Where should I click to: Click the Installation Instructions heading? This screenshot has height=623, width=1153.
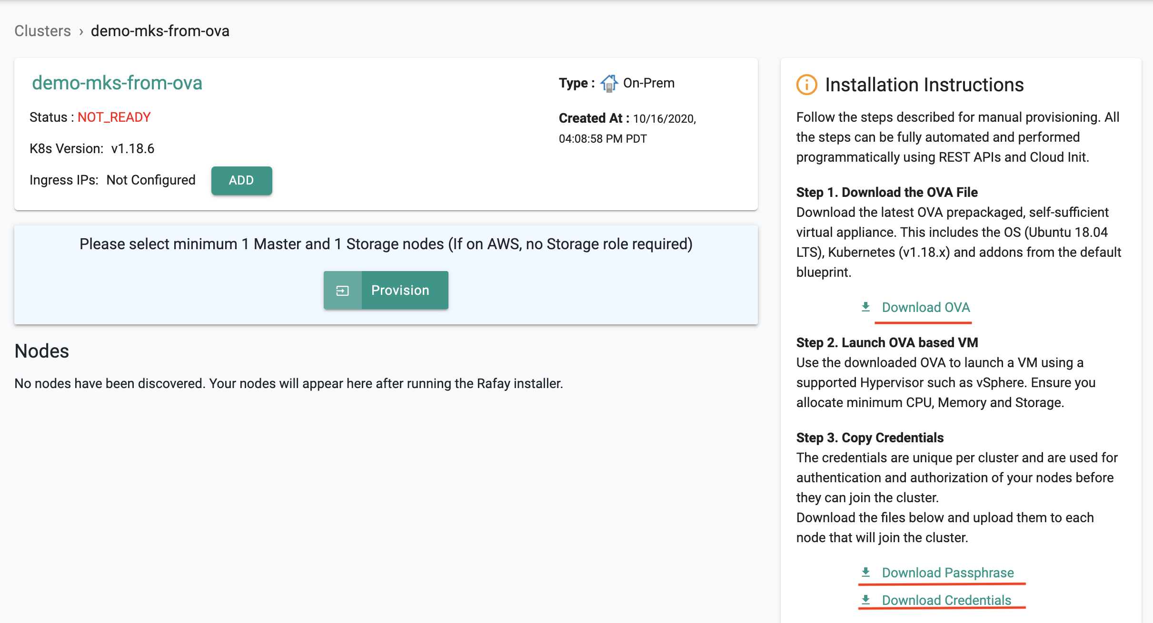(924, 85)
